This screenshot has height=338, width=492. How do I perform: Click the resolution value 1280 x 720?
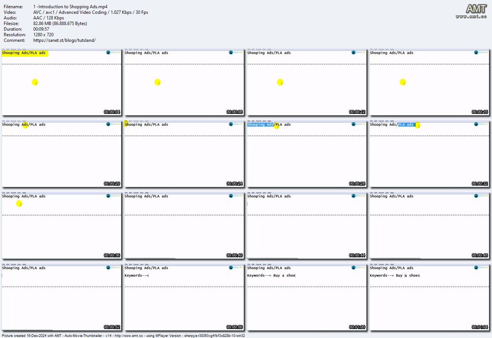tap(43, 35)
